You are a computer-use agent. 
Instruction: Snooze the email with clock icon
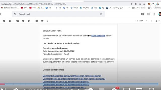coord(23,21)
